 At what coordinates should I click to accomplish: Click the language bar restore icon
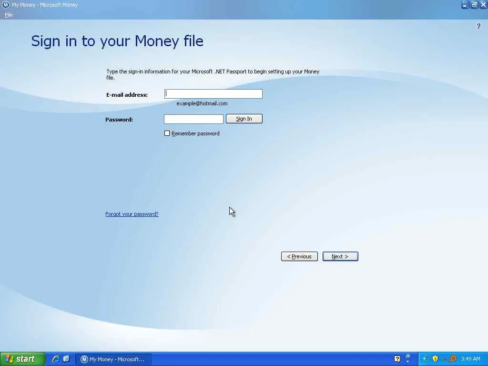coord(408,356)
